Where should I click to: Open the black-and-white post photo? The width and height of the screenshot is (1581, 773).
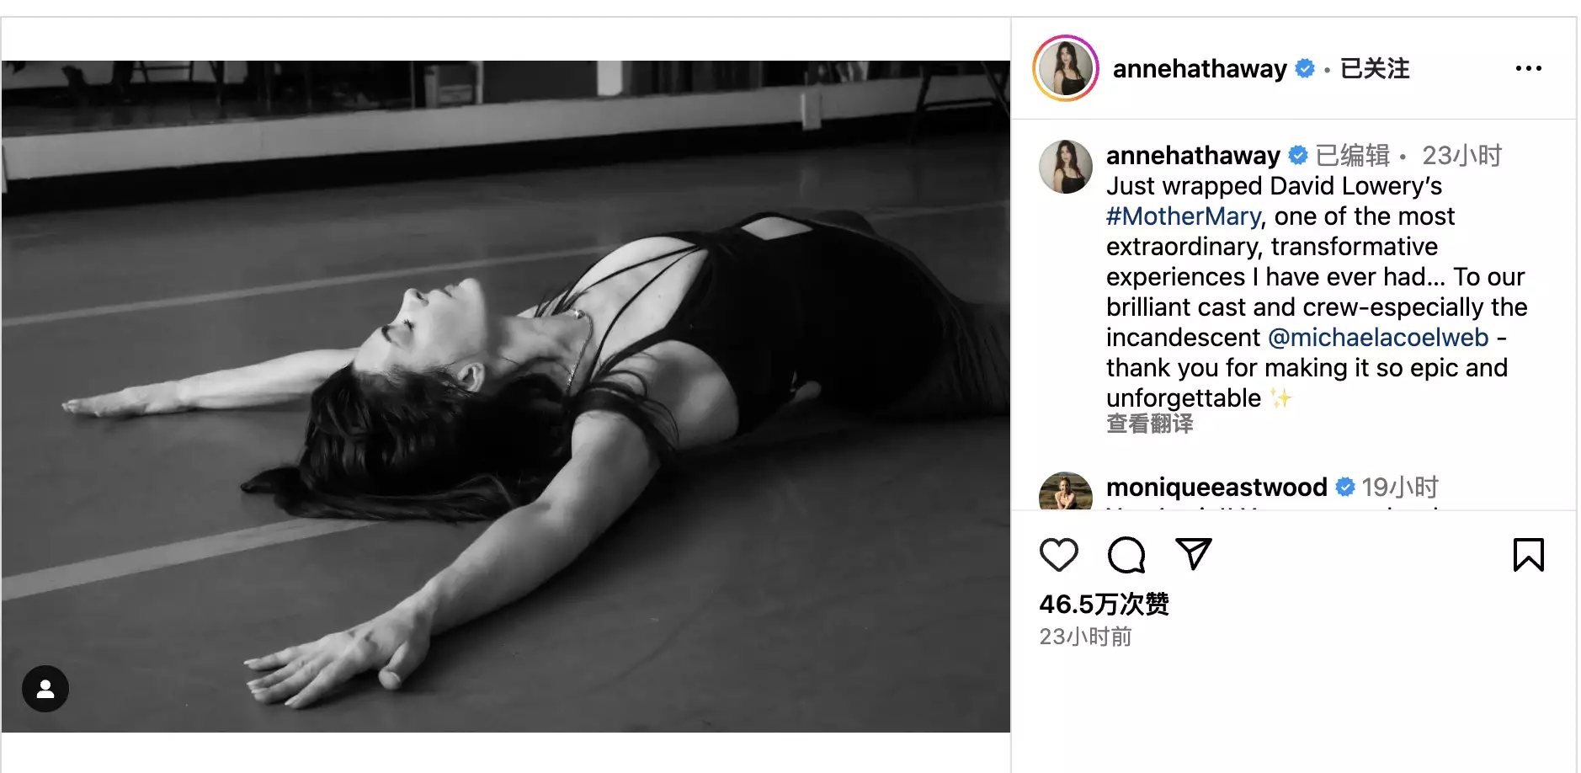pos(506,396)
